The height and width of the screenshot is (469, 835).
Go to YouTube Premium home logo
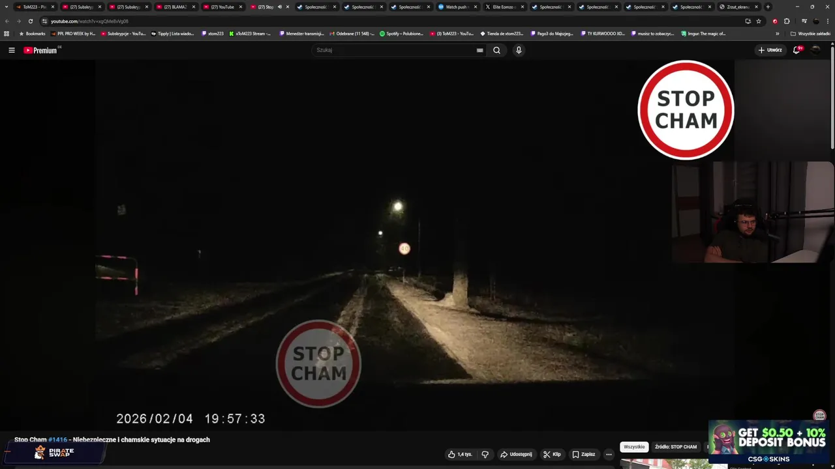[42, 50]
